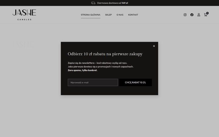
Task: Open the shopping cart icon
Action: [206, 14]
